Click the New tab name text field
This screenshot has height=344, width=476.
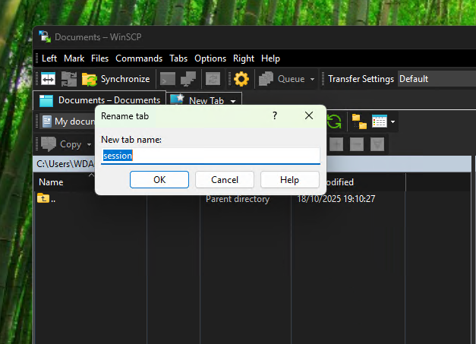pyautogui.click(x=211, y=156)
